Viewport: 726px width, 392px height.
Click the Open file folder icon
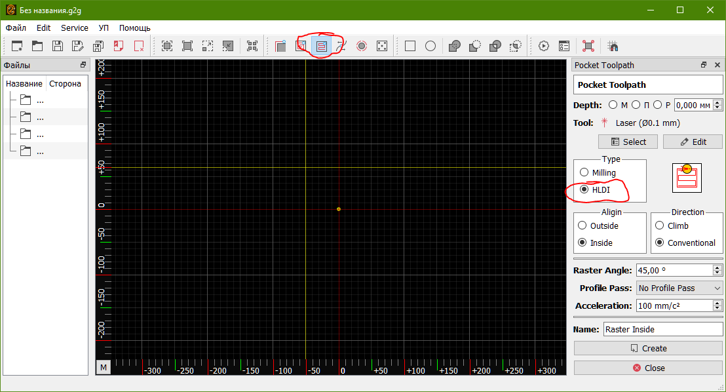pos(37,46)
